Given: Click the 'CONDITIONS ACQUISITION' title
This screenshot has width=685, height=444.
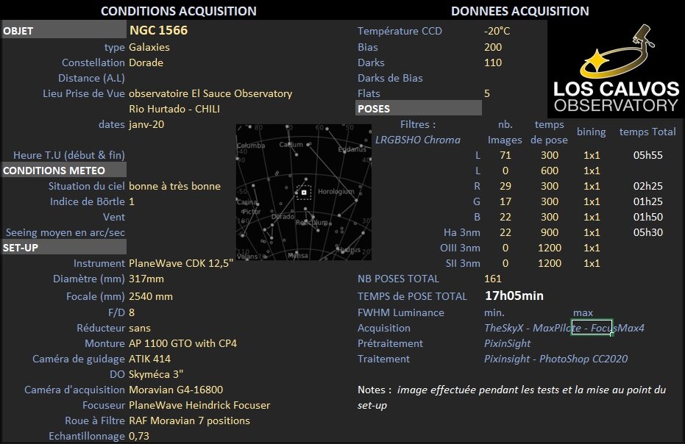Looking at the screenshot, I should tap(179, 11).
